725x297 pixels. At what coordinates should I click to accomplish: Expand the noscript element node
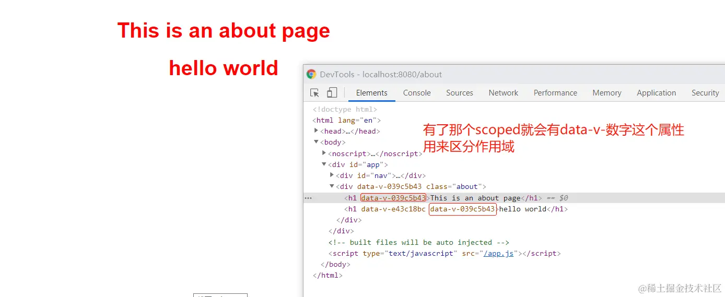[x=324, y=153]
